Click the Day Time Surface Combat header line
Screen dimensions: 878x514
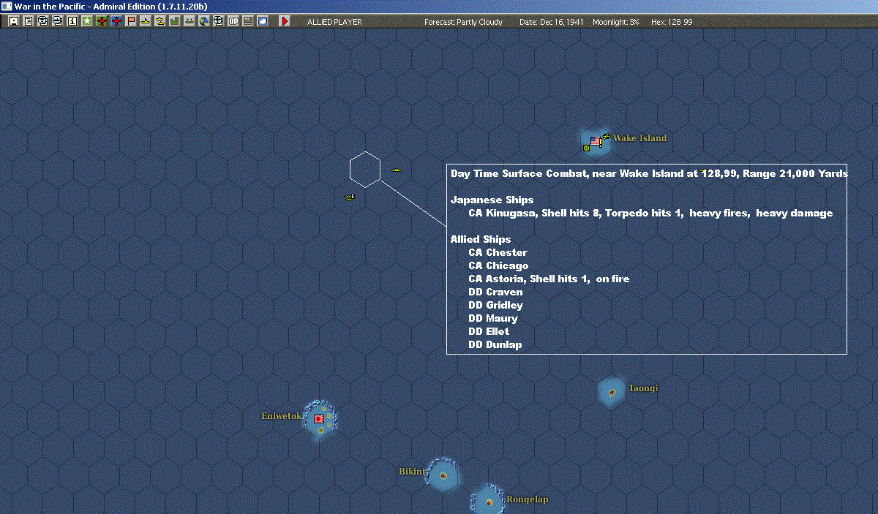649,174
